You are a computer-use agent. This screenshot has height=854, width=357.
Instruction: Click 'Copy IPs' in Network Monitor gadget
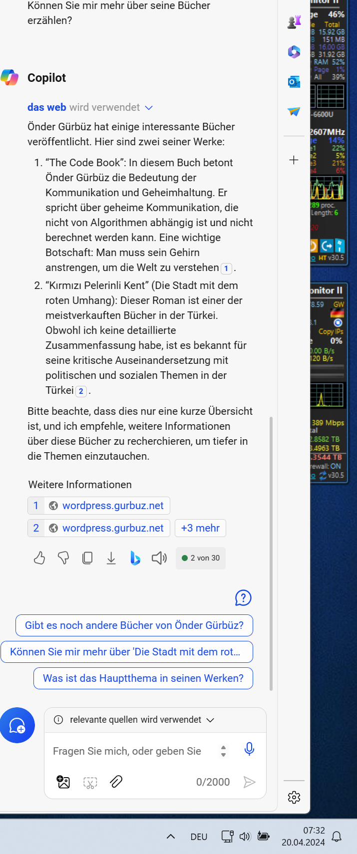pyautogui.click(x=331, y=331)
